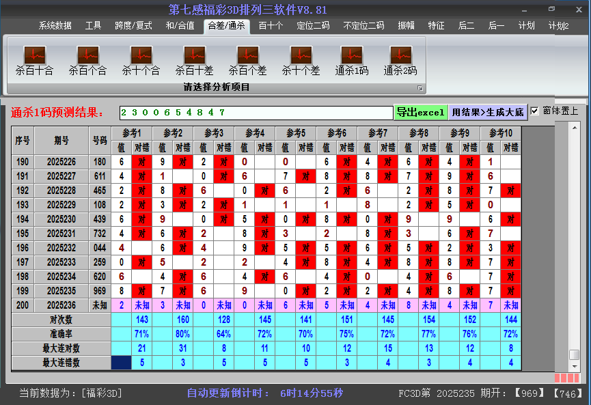Open the 系统数据 menu
The image size is (591, 405).
(x=55, y=26)
